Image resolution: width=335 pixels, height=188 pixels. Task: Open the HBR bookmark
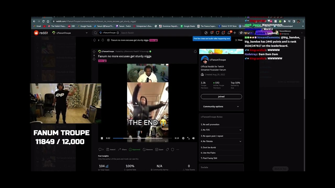71,26
